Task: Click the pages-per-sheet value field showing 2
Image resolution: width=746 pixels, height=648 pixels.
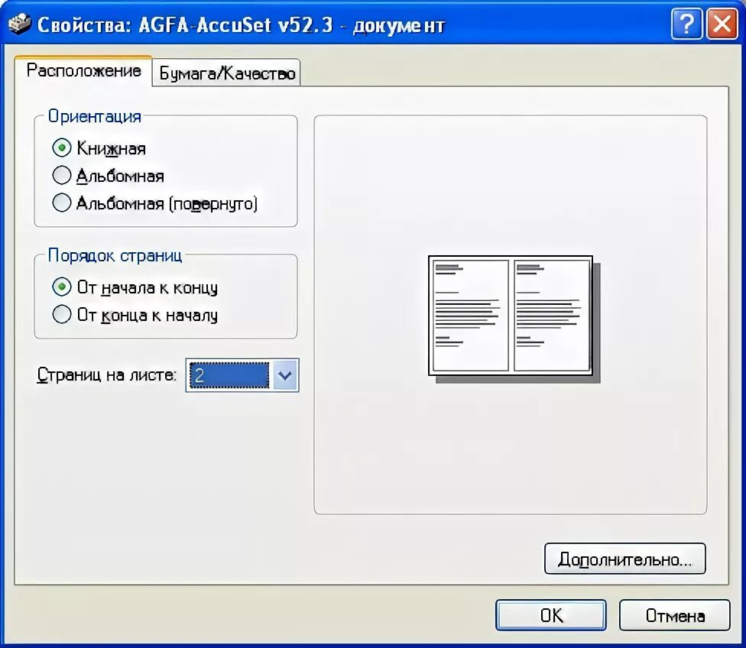Action: (229, 375)
